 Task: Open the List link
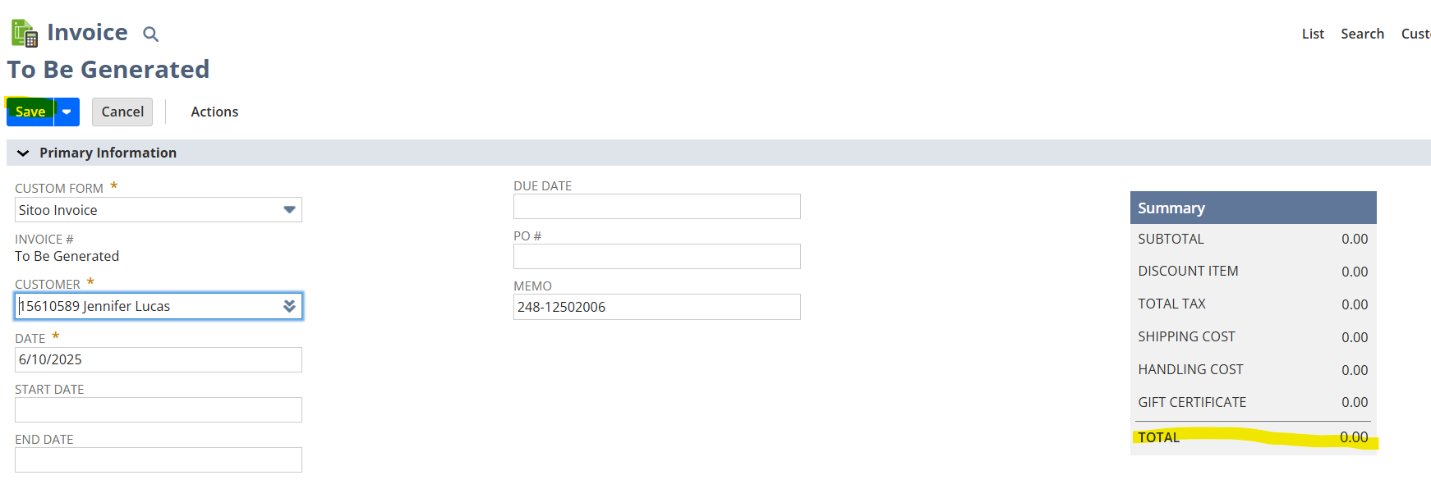tap(1313, 34)
